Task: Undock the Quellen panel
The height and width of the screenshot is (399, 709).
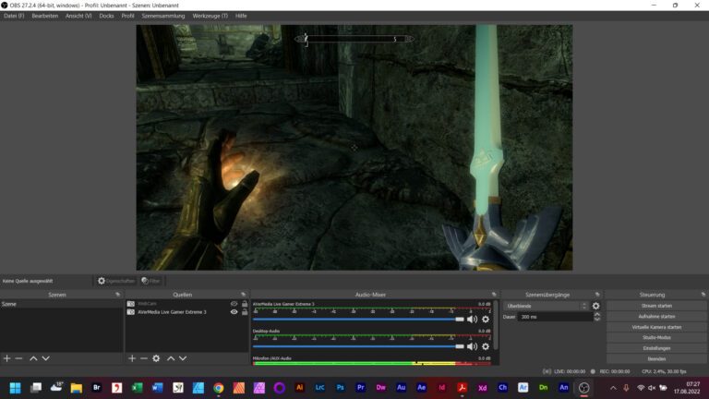Action: (244, 295)
